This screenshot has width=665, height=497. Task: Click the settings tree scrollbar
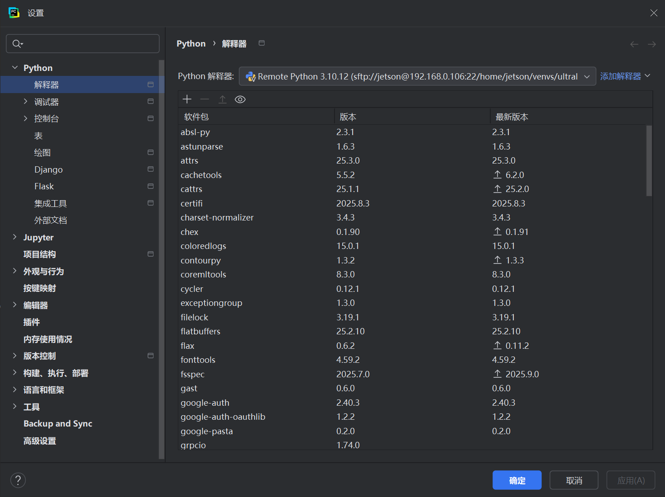pos(162,259)
